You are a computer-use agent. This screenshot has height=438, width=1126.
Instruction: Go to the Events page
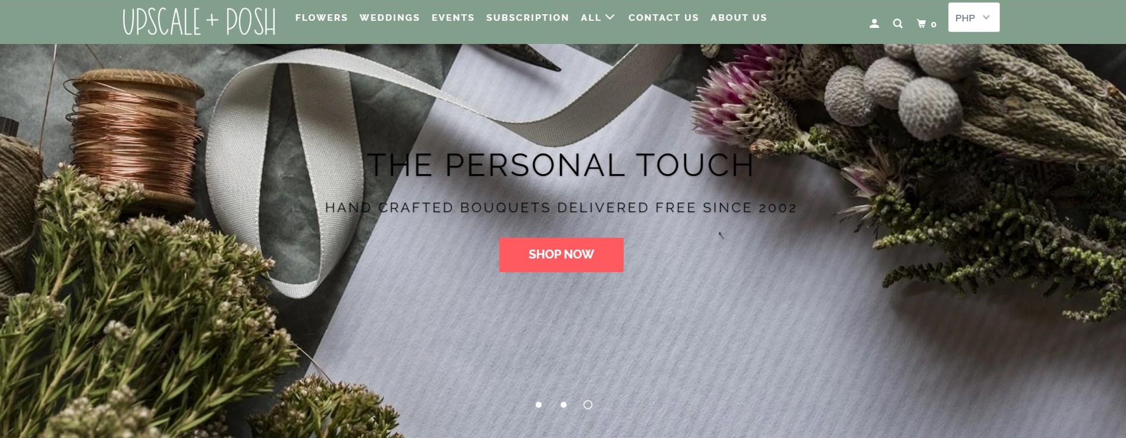tap(453, 18)
